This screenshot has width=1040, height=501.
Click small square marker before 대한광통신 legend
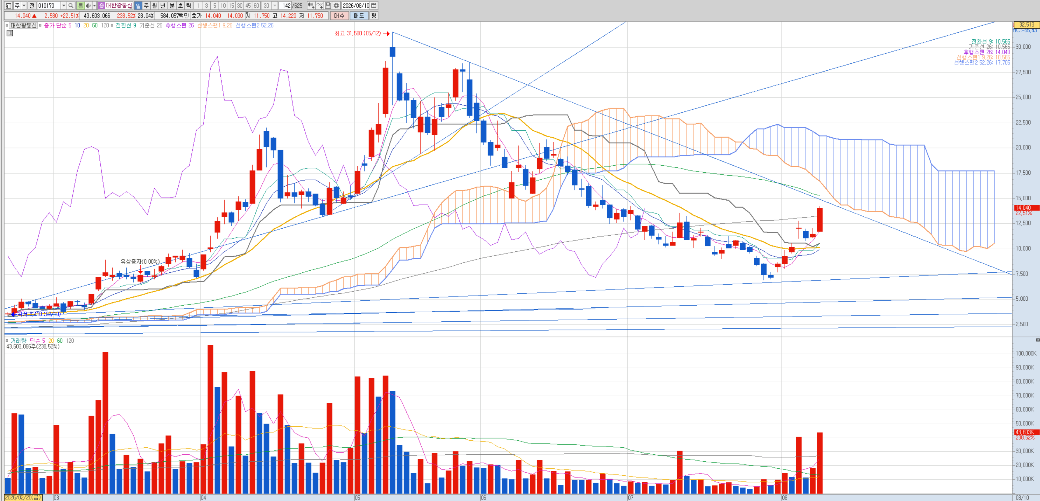pos(7,25)
